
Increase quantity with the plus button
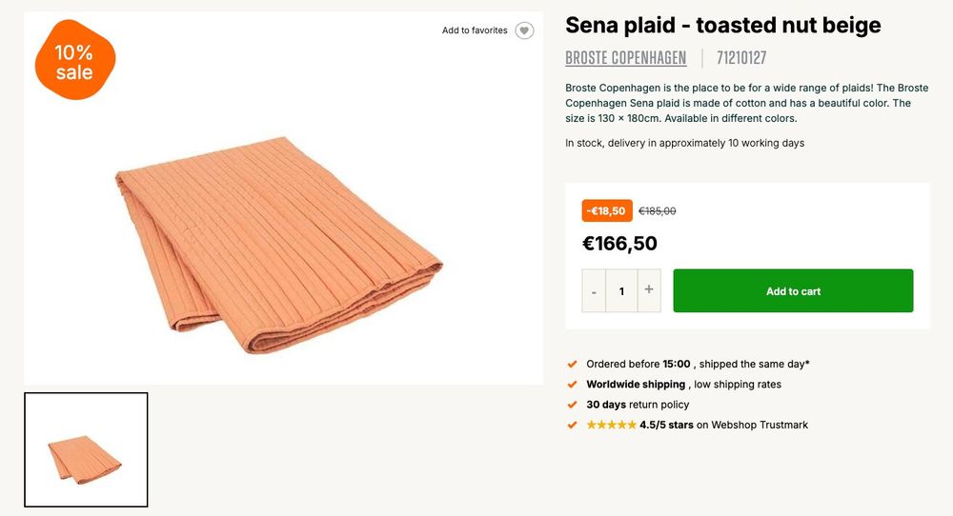pos(648,290)
